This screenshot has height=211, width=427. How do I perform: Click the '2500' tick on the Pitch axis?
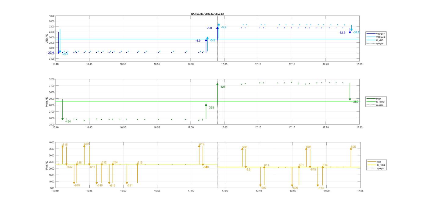pyautogui.click(x=52, y=125)
